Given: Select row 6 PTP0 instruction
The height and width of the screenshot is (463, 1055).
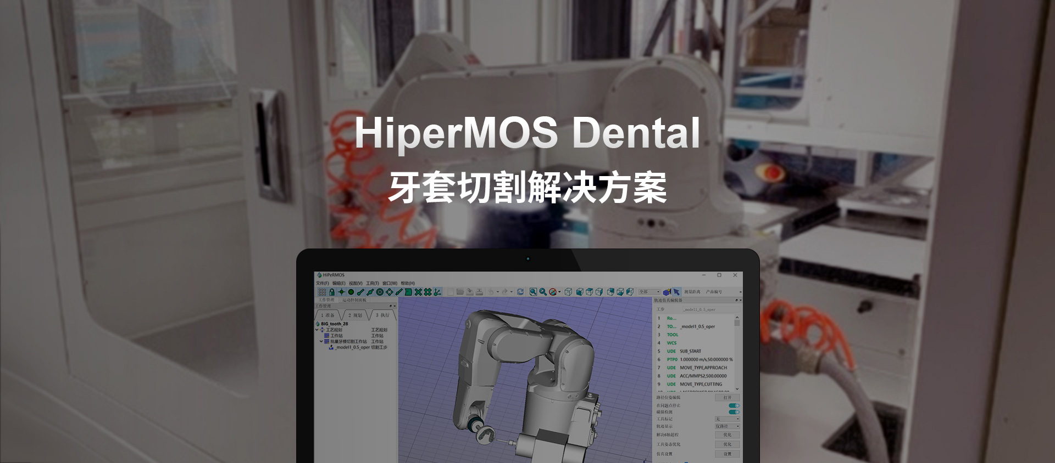Looking at the screenshot, I should [x=695, y=359].
